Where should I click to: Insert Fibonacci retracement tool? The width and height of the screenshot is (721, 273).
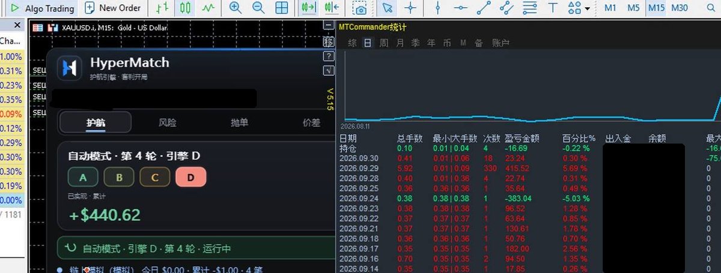[529, 8]
